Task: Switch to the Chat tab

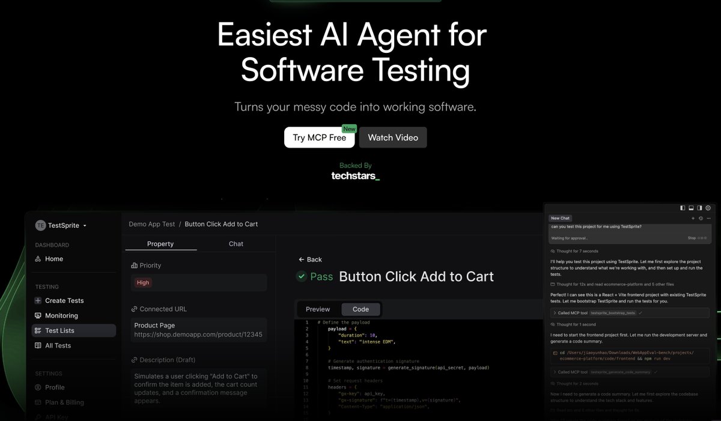Action: pyautogui.click(x=236, y=244)
